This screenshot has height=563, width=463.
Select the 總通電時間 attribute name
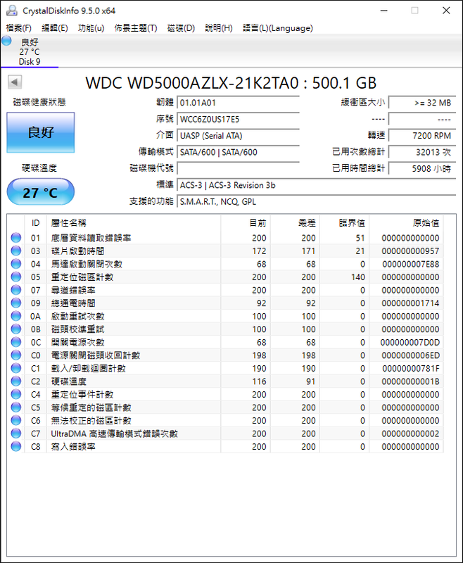[73, 303]
